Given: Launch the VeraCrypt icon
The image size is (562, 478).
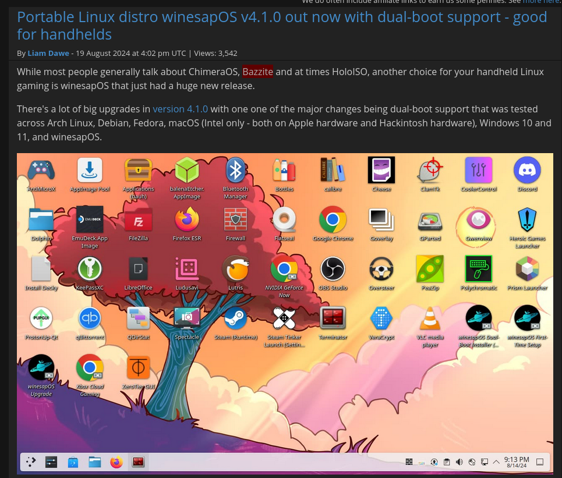Looking at the screenshot, I should [381, 318].
